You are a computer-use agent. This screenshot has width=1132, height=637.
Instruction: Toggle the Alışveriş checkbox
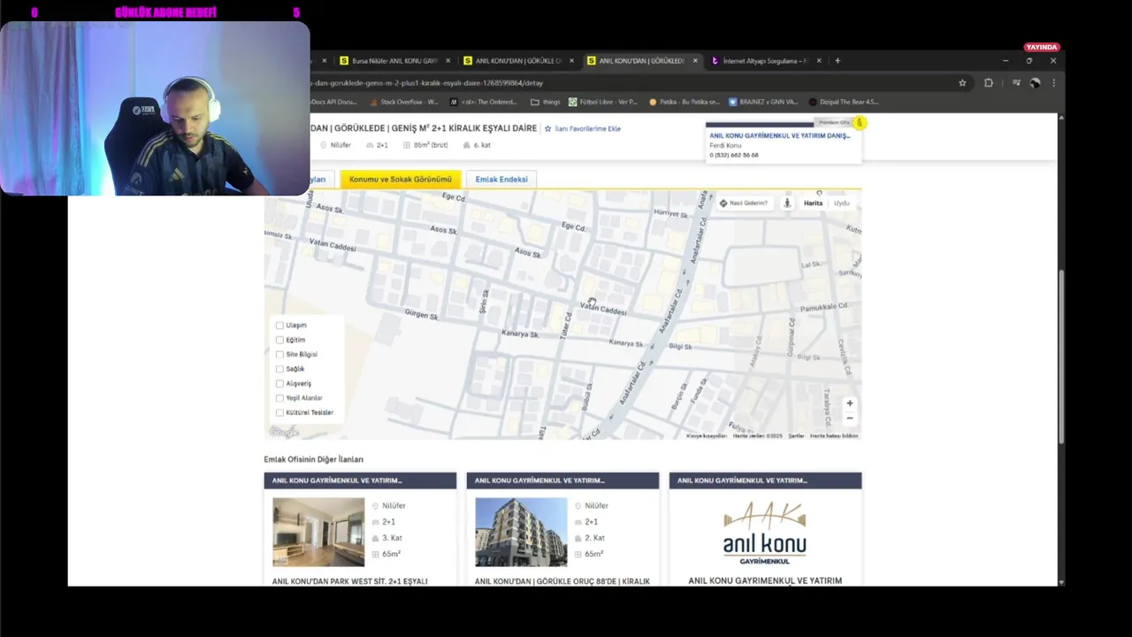pos(279,383)
